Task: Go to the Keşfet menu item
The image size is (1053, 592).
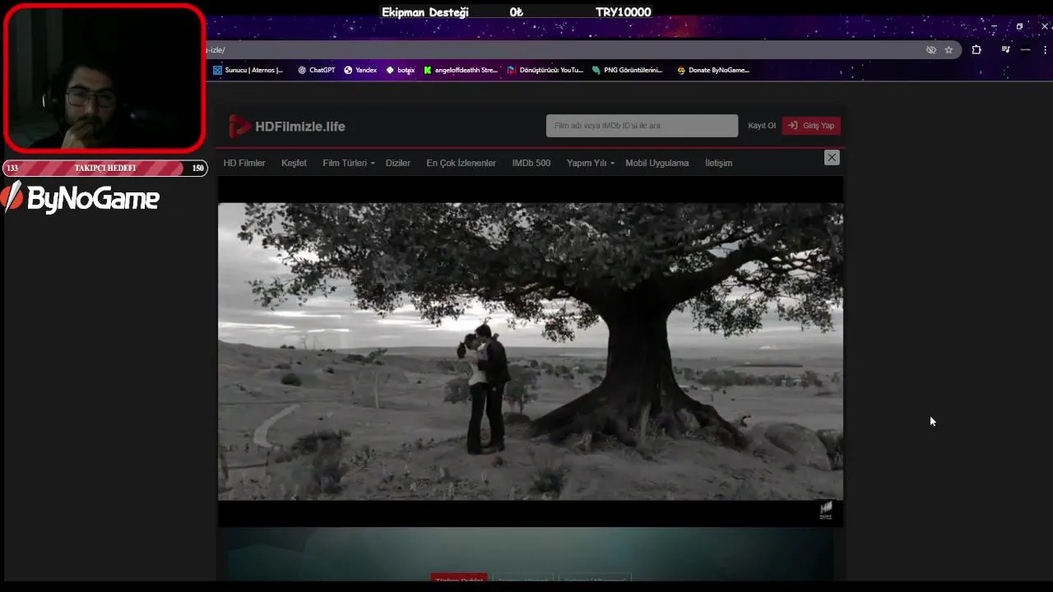Action: coord(294,163)
